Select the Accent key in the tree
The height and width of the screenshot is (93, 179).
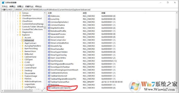tap(28, 38)
